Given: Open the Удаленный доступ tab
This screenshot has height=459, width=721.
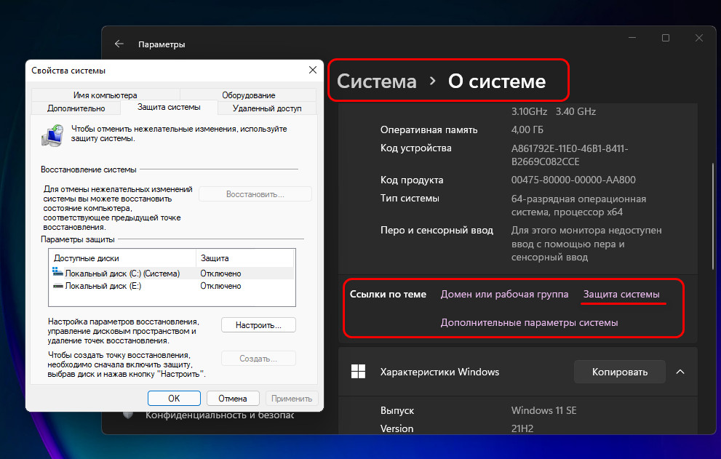Looking at the screenshot, I should click(267, 108).
